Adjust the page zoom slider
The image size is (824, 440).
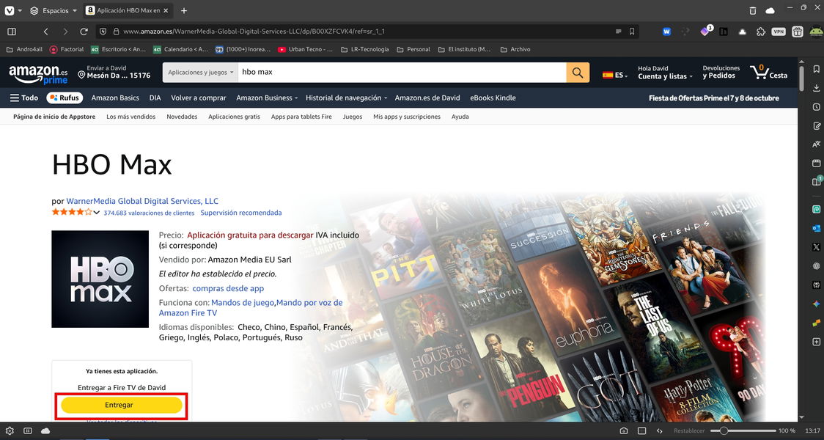click(742, 430)
